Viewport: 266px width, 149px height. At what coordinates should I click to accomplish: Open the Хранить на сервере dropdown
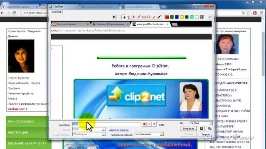pos(149,134)
